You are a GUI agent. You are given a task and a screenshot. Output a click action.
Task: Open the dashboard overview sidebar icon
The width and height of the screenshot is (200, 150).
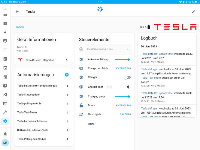5,23
